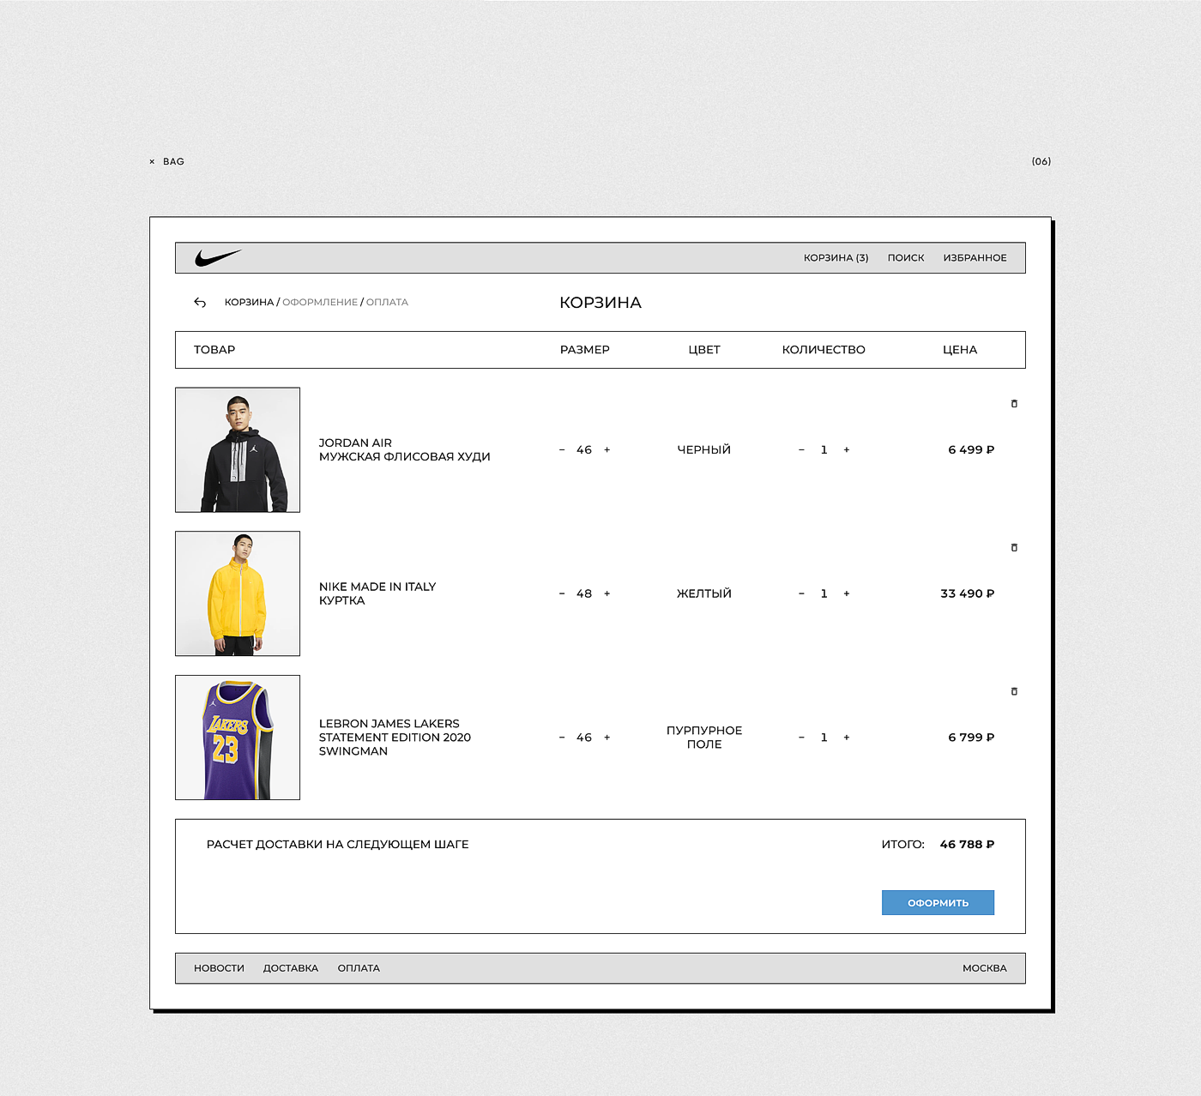Open Доставка in the footer
The image size is (1201, 1096).
[291, 968]
